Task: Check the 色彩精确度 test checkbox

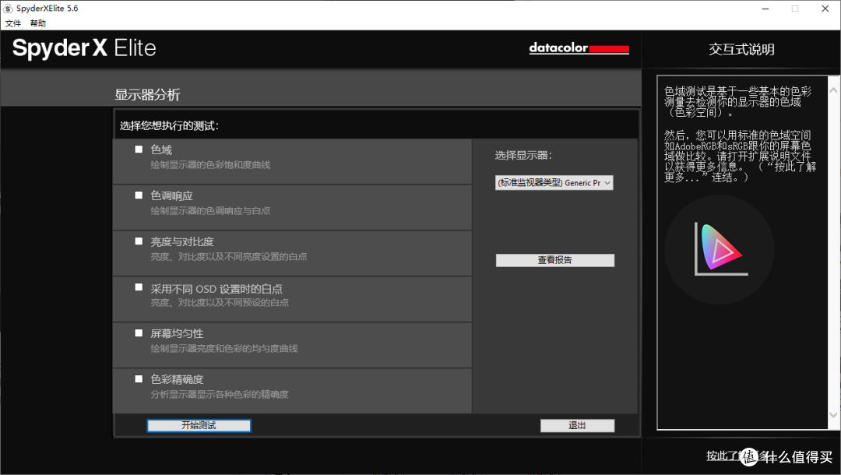Action: coord(139,379)
